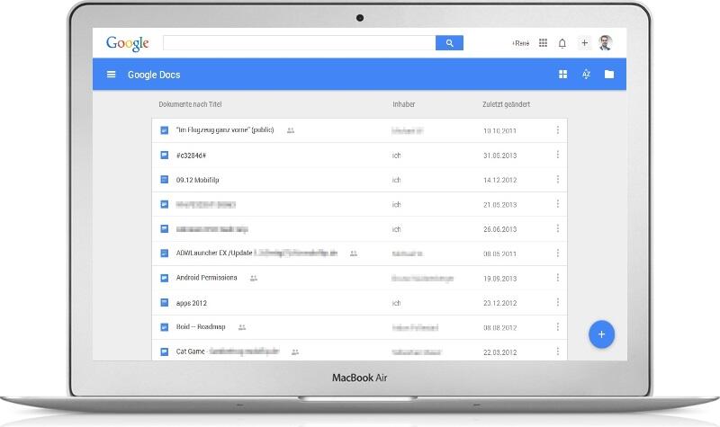This screenshot has height=427, width=720.
Task: Open the Cat Game document
Action: (x=191, y=351)
